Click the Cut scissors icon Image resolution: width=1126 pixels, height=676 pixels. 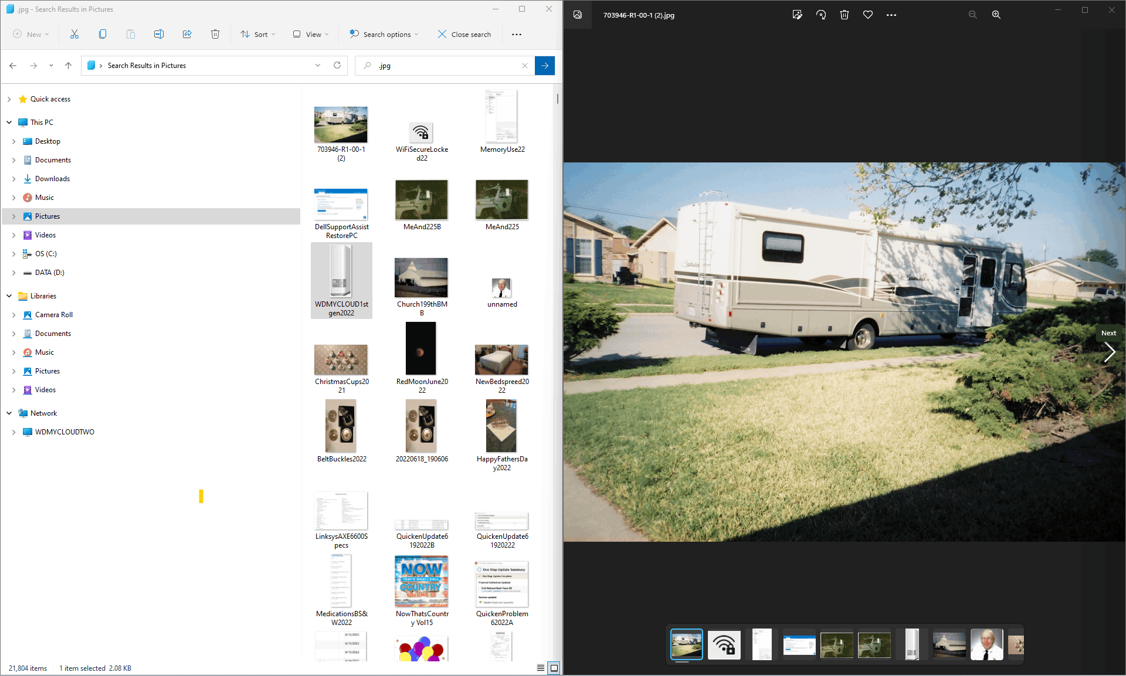74,35
